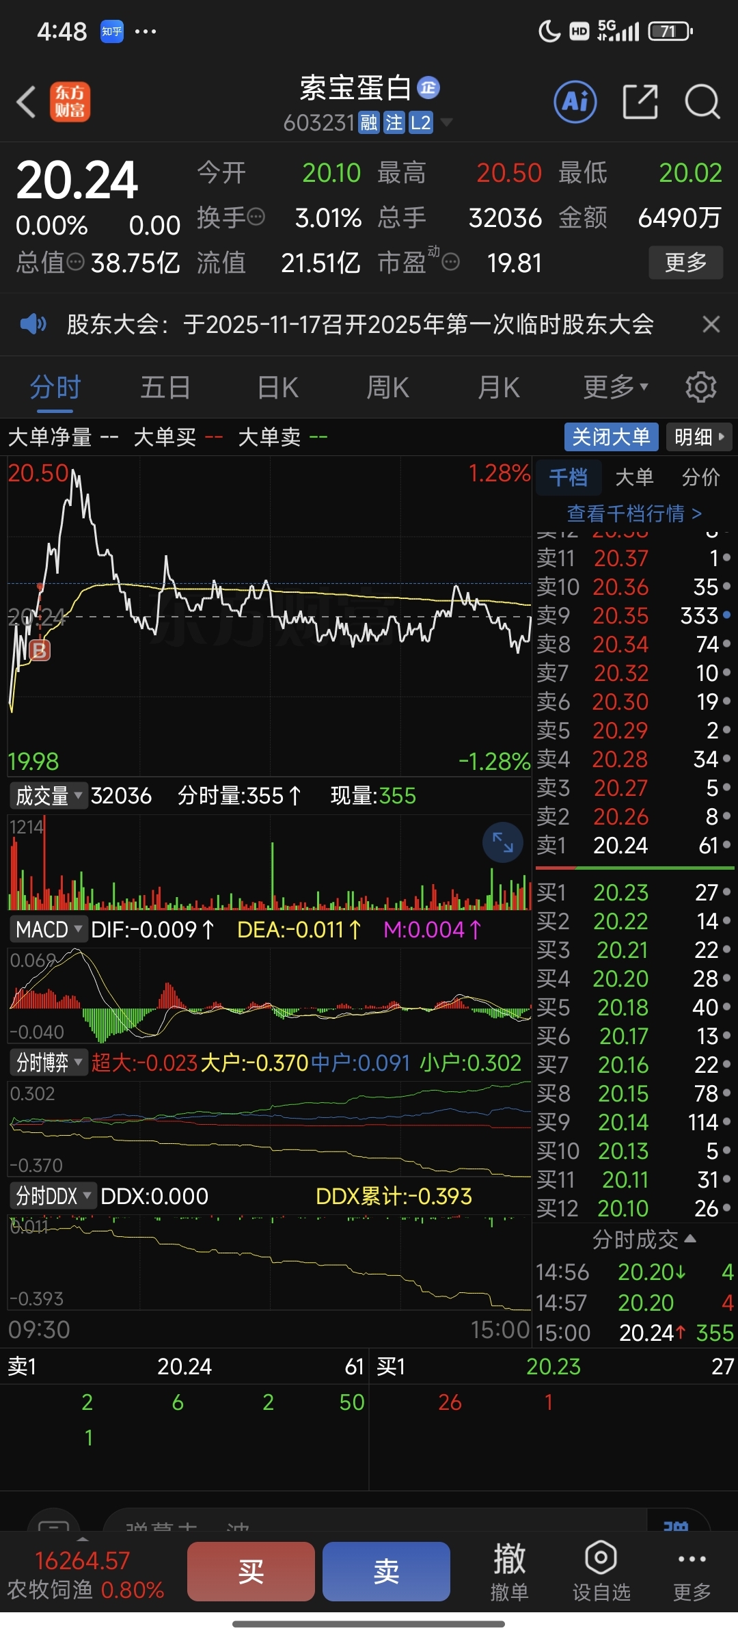Open the Ai assistant icon
This screenshot has width=738, height=1641.
(x=575, y=103)
